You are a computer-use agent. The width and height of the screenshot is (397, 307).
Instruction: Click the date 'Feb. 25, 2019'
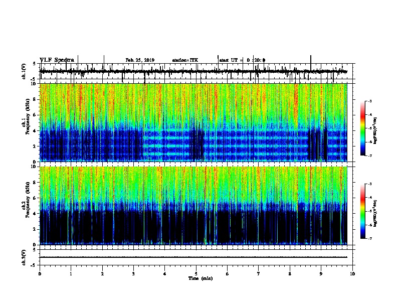(x=140, y=60)
